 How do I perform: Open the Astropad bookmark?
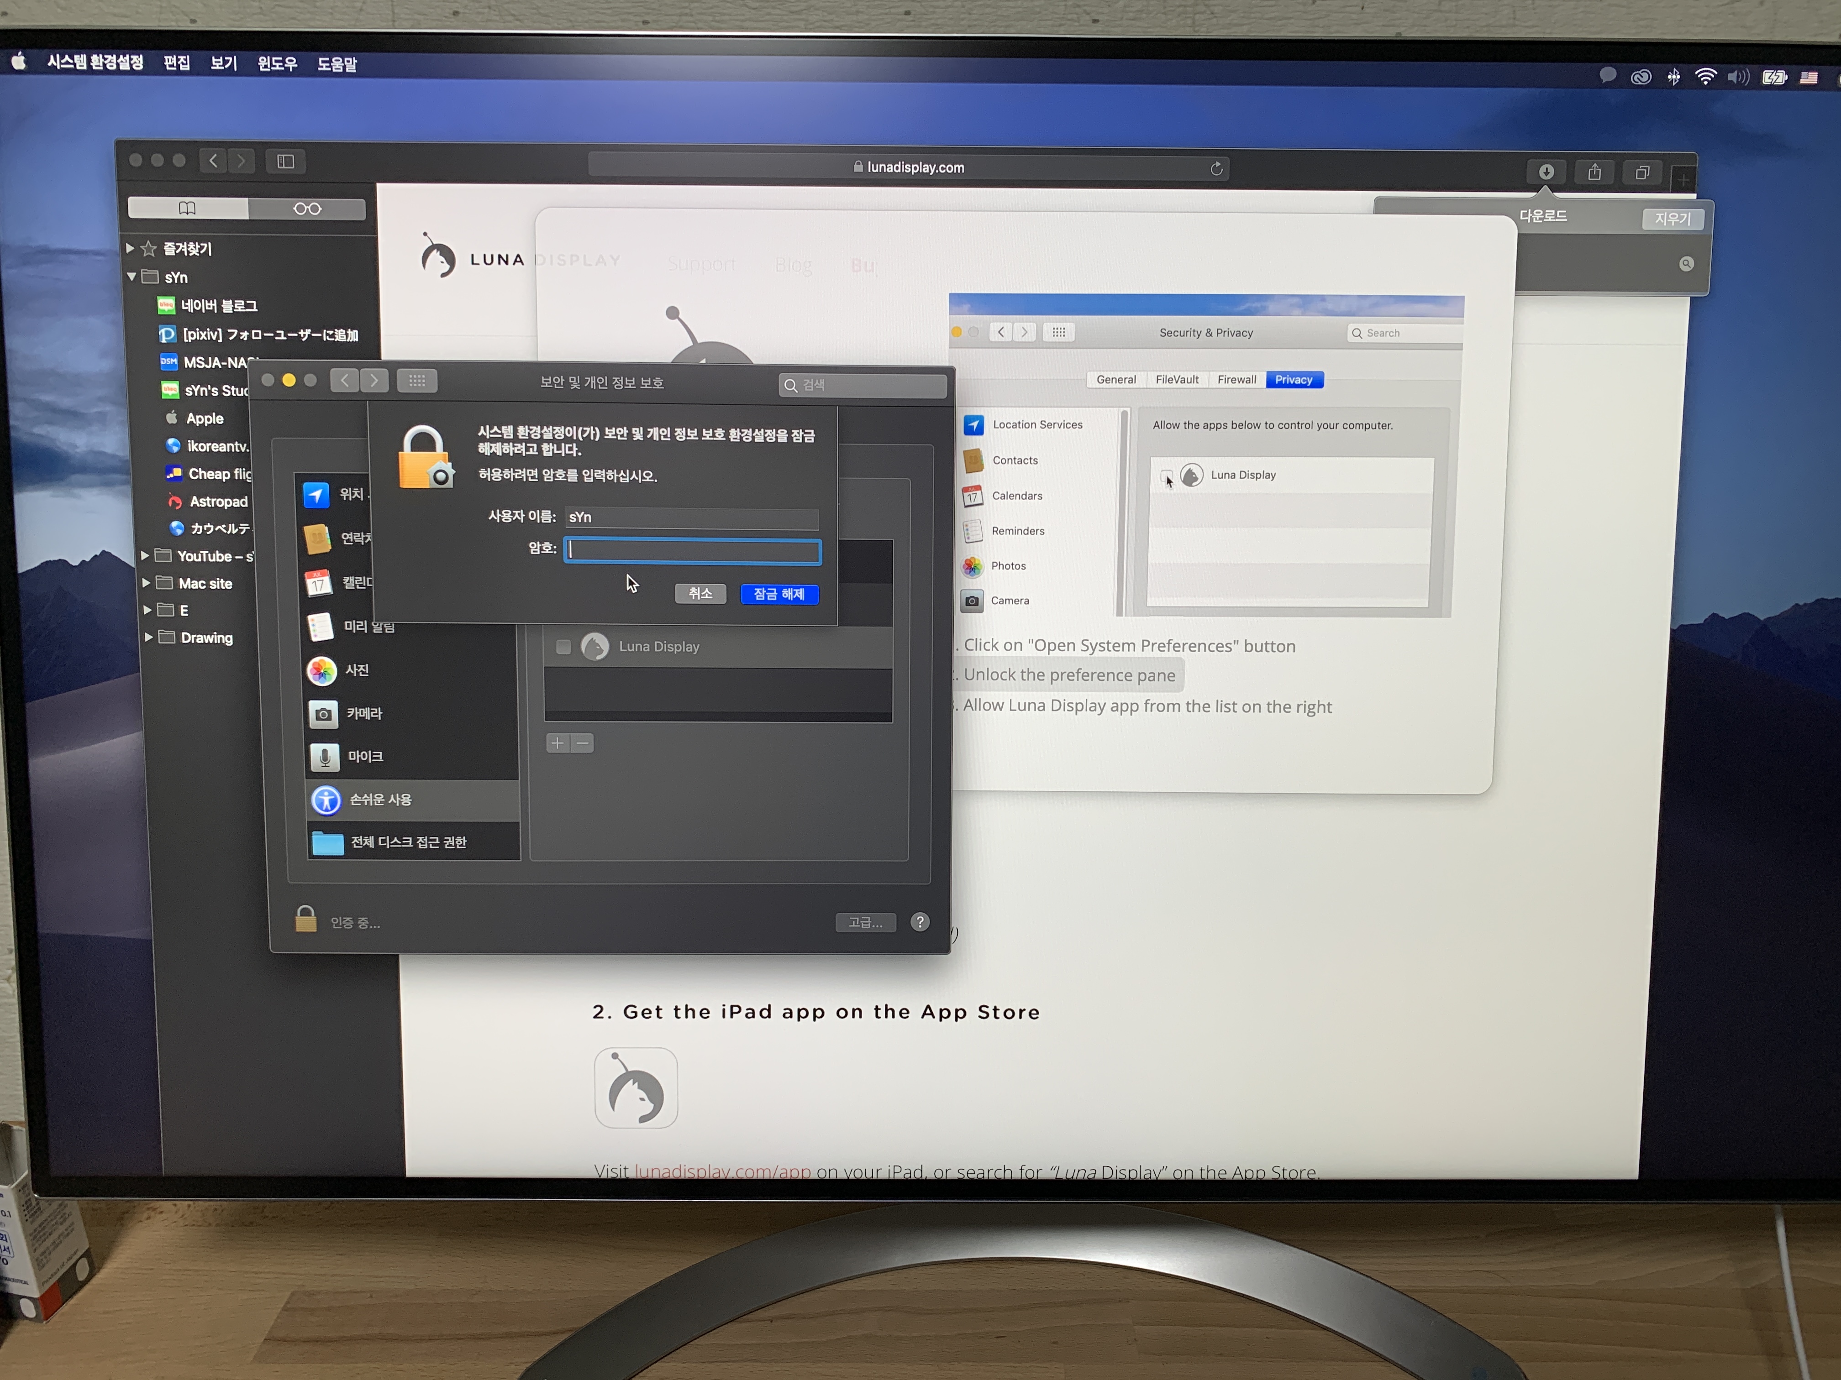coord(207,501)
